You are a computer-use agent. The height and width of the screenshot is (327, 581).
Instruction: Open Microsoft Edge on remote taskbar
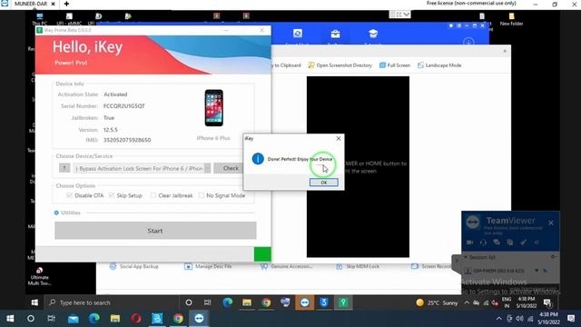coord(228,302)
